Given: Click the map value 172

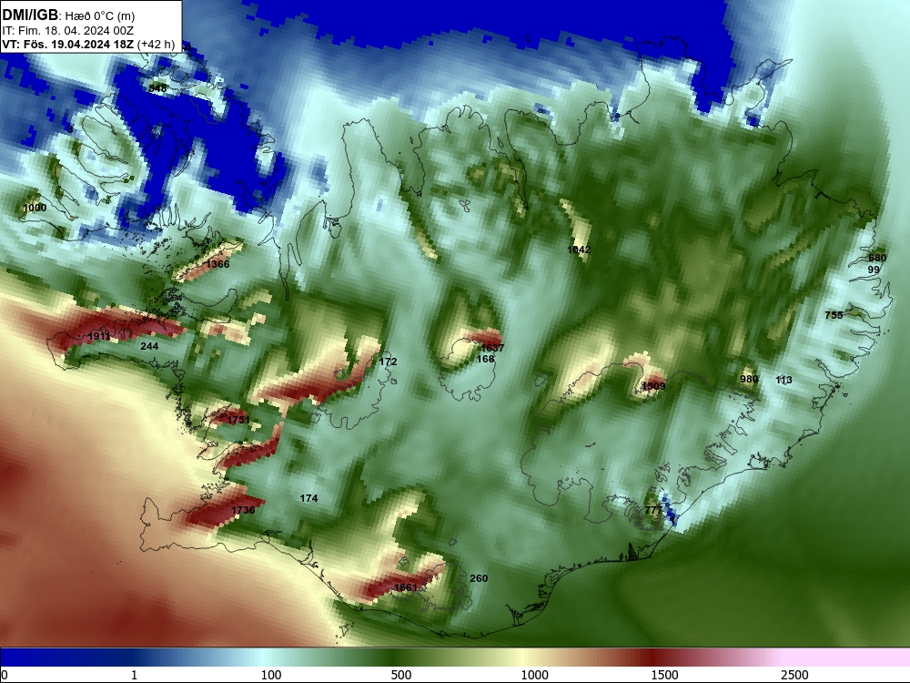Looking at the screenshot, I should pos(389,362).
